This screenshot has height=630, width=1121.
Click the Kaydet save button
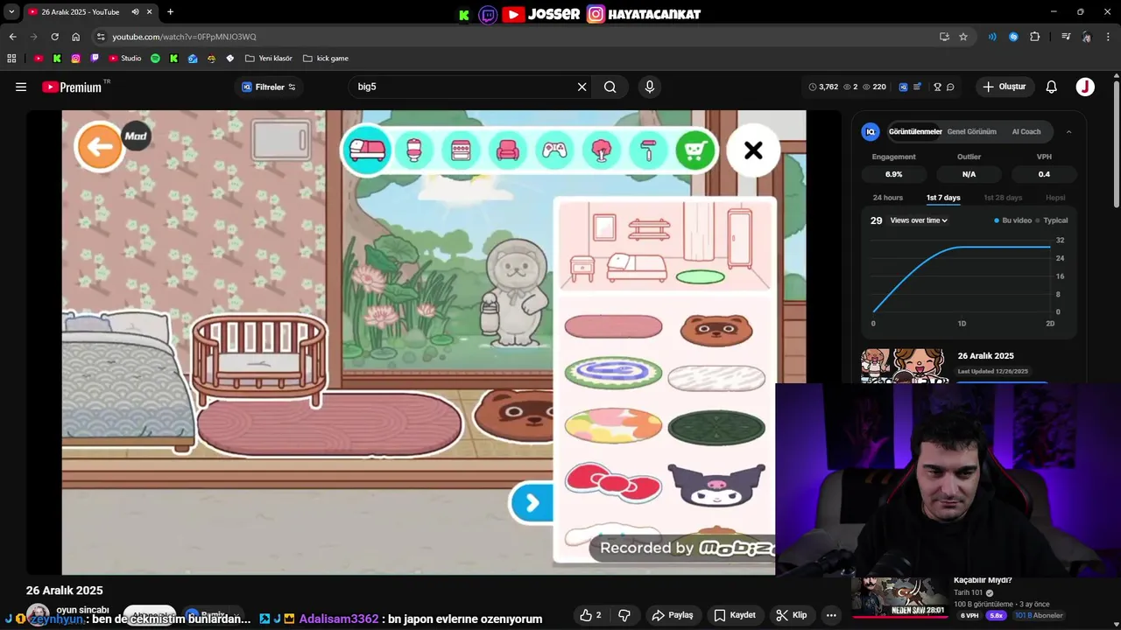pos(735,615)
